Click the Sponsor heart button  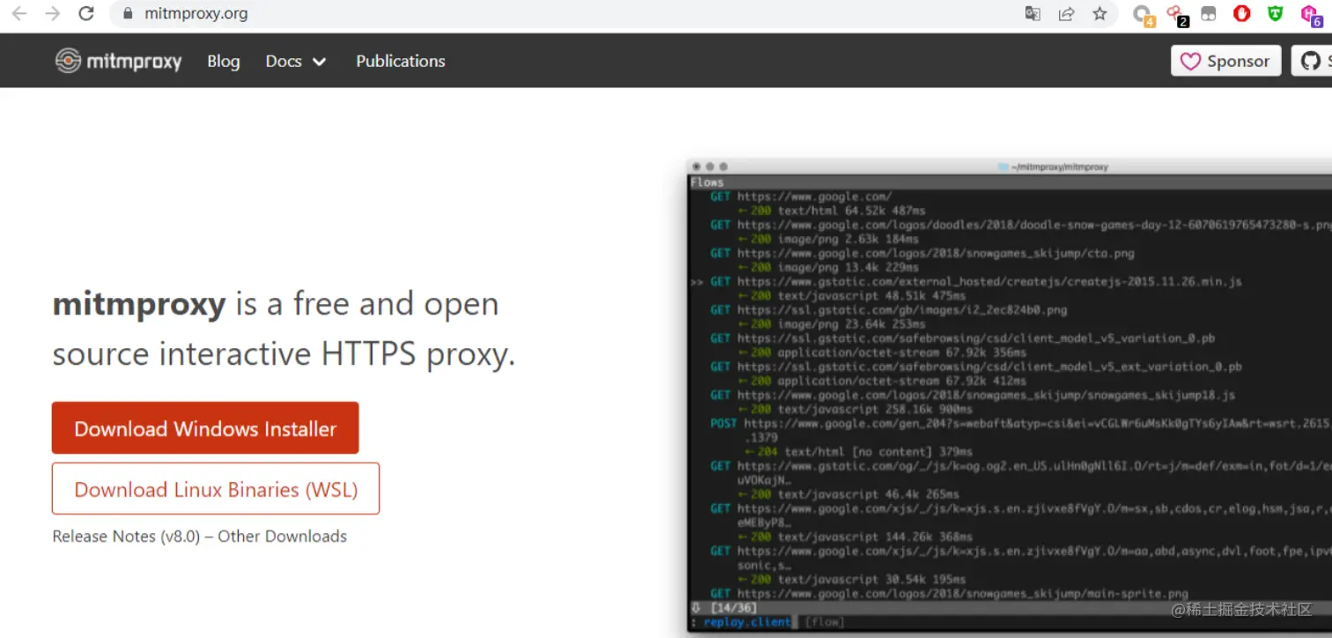coord(1225,61)
